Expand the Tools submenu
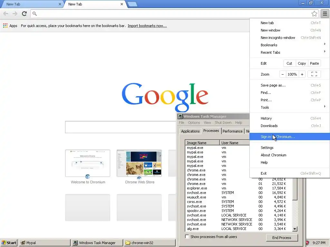The width and height of the screenshot is (330, 247). 290,107
